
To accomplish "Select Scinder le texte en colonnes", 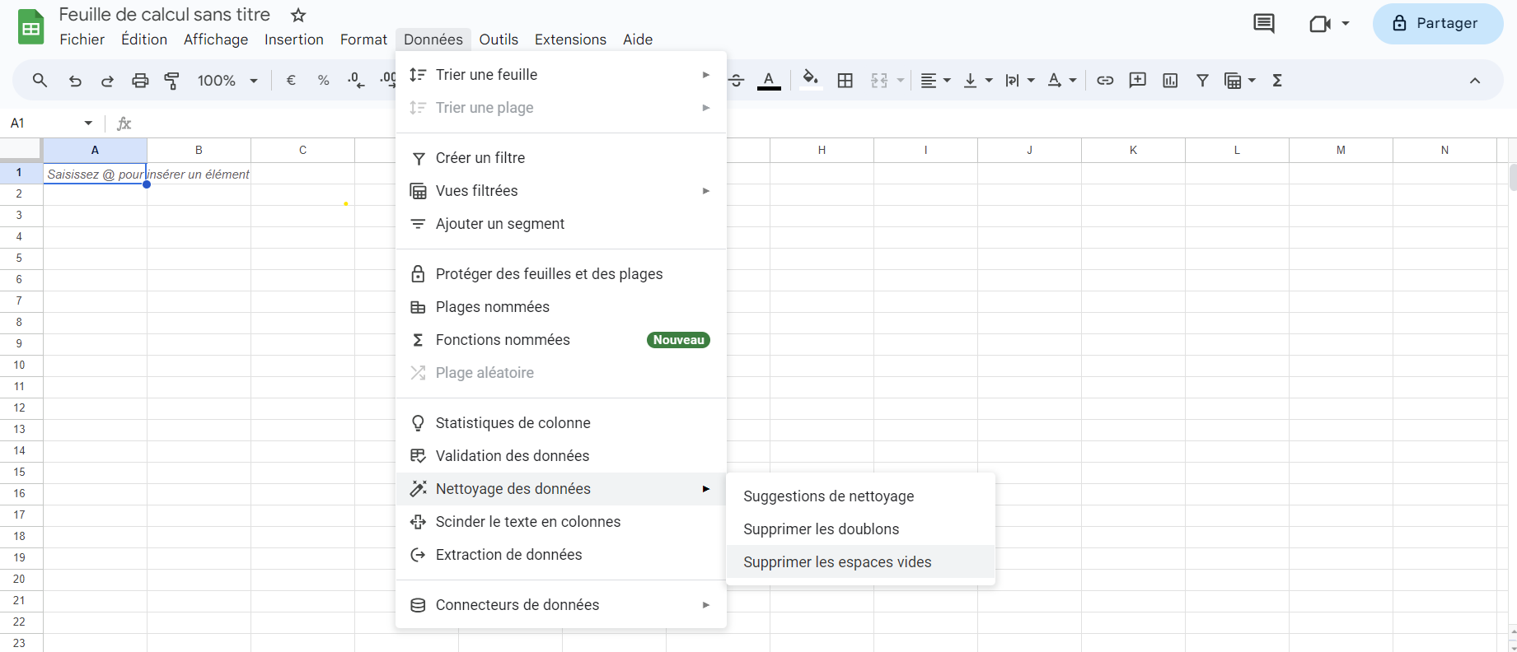I will (x=561, y=522).
